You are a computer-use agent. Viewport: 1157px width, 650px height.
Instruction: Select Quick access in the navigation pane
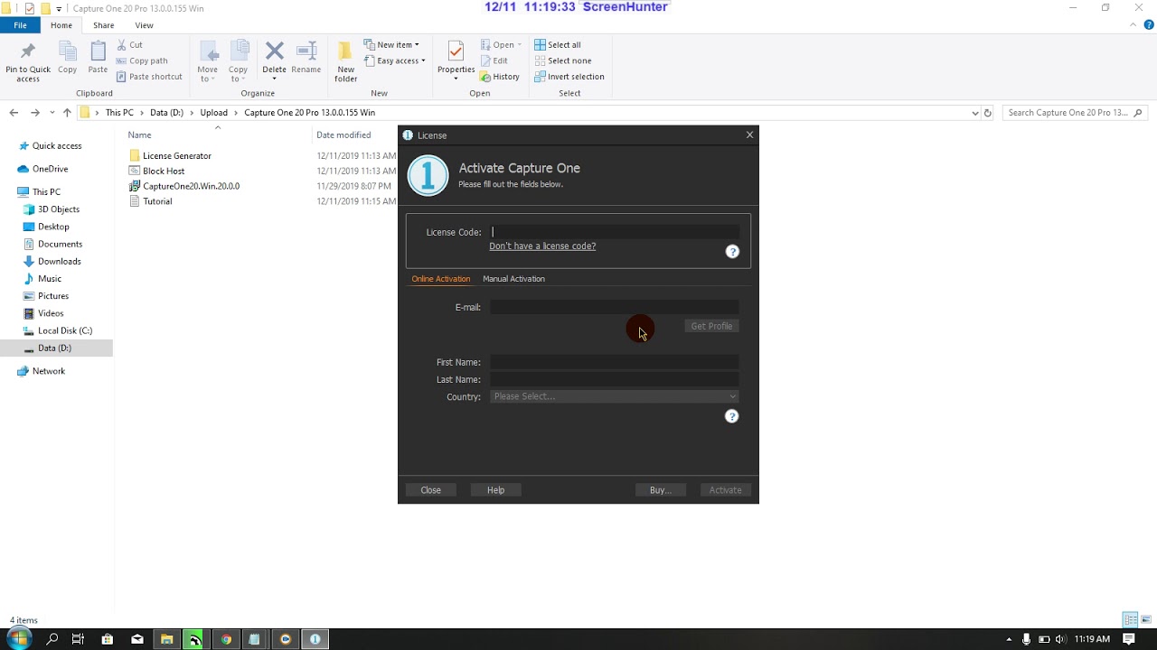tap(57, 145)
